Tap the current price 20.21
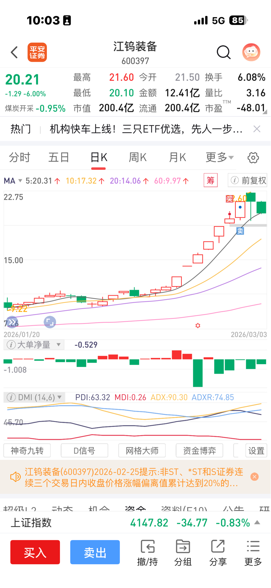271x588 pixels. pyautogui.click(x=22, y=79)
